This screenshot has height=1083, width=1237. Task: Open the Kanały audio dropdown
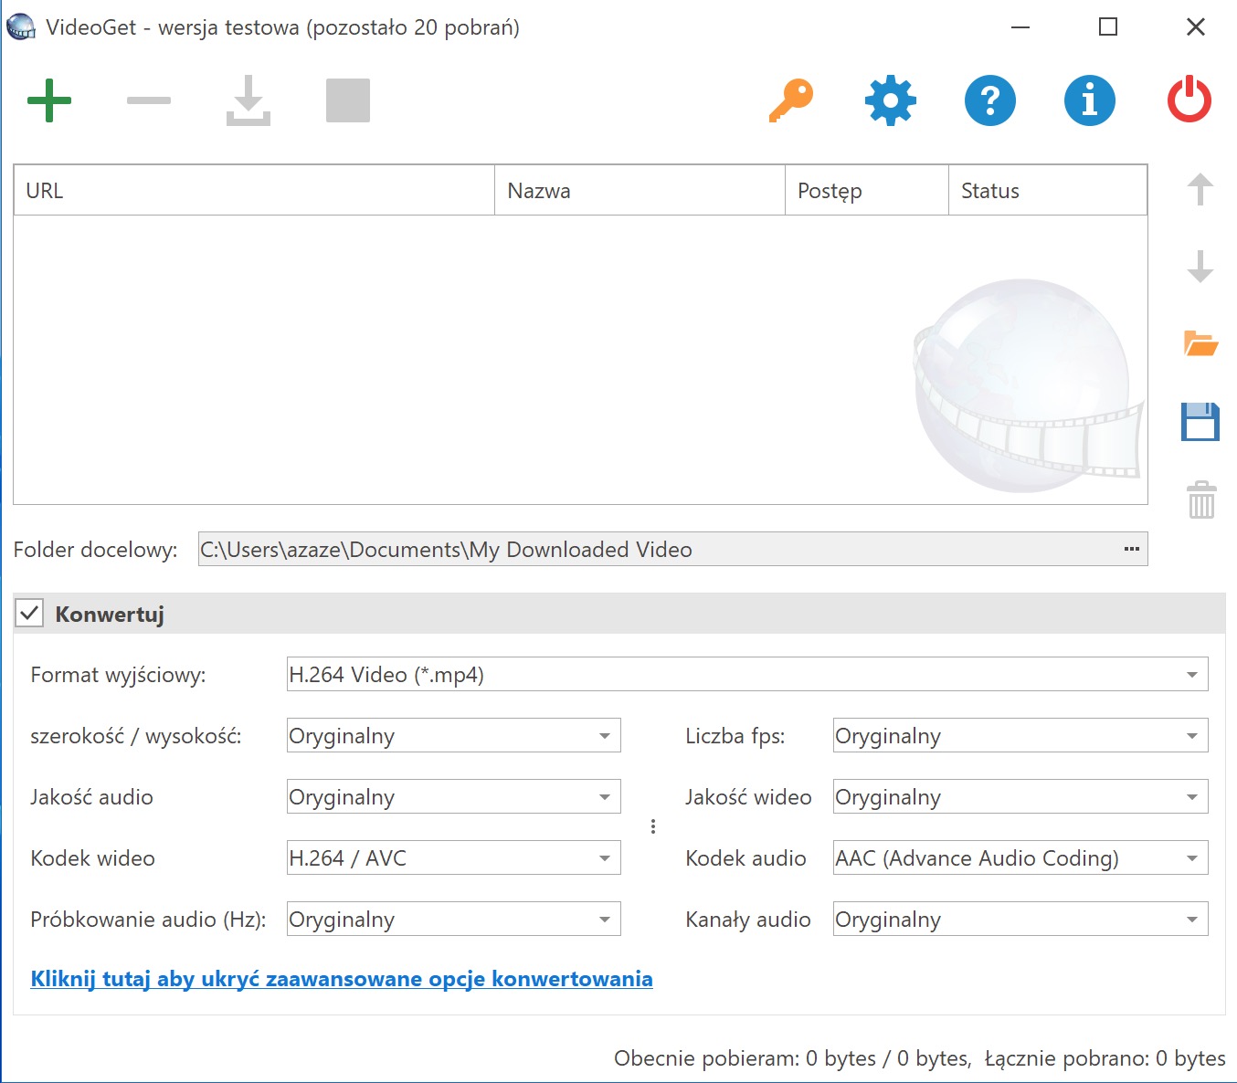tap(1020, 920)
